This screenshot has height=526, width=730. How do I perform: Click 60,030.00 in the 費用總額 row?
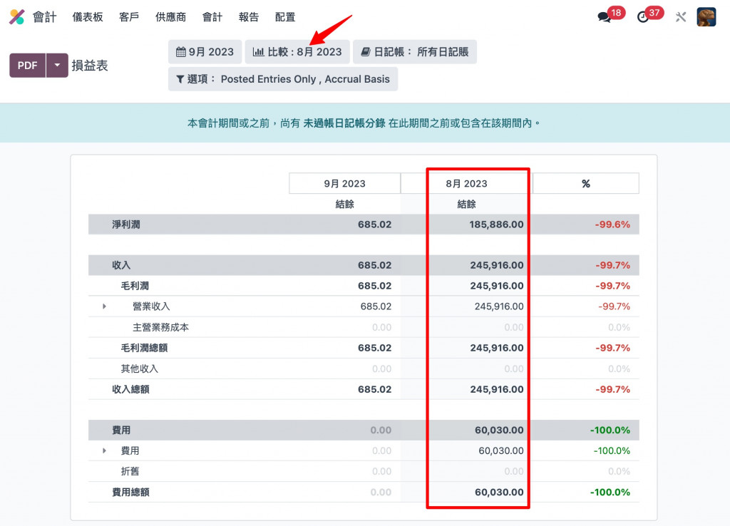pyautogui.click(x=499, y=492)
